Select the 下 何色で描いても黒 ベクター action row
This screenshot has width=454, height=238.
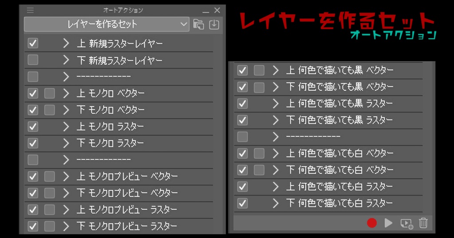coord(329,87)
